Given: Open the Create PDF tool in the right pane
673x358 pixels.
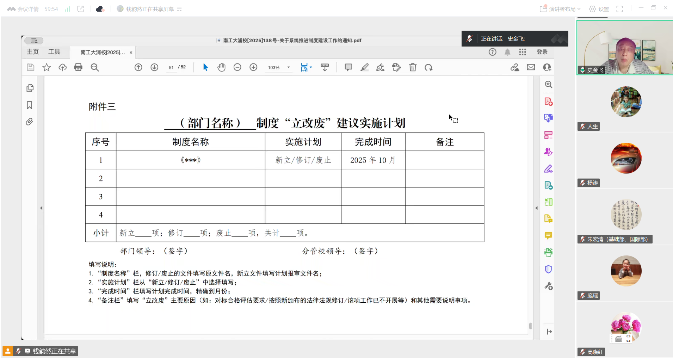Looking at the screenshot, I should click(548, 101).
